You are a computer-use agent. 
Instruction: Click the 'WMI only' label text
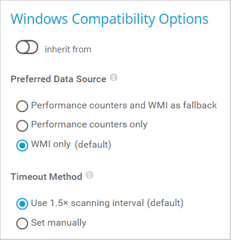click(51, 144)
